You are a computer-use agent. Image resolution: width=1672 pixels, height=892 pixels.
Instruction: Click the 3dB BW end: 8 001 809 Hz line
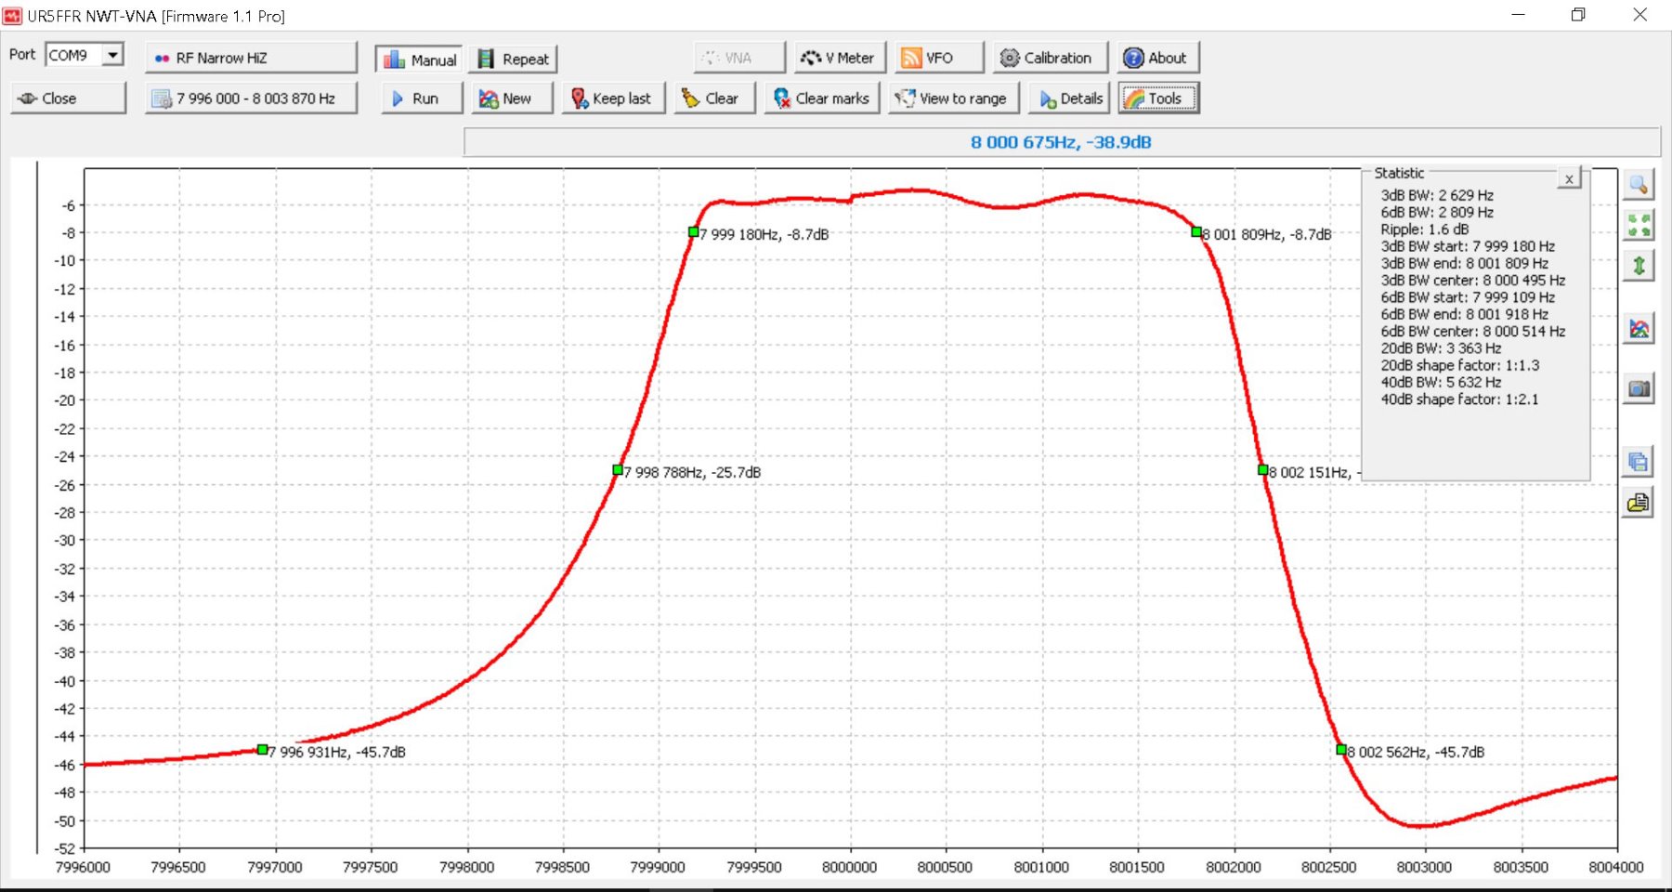pos(1465,264)
